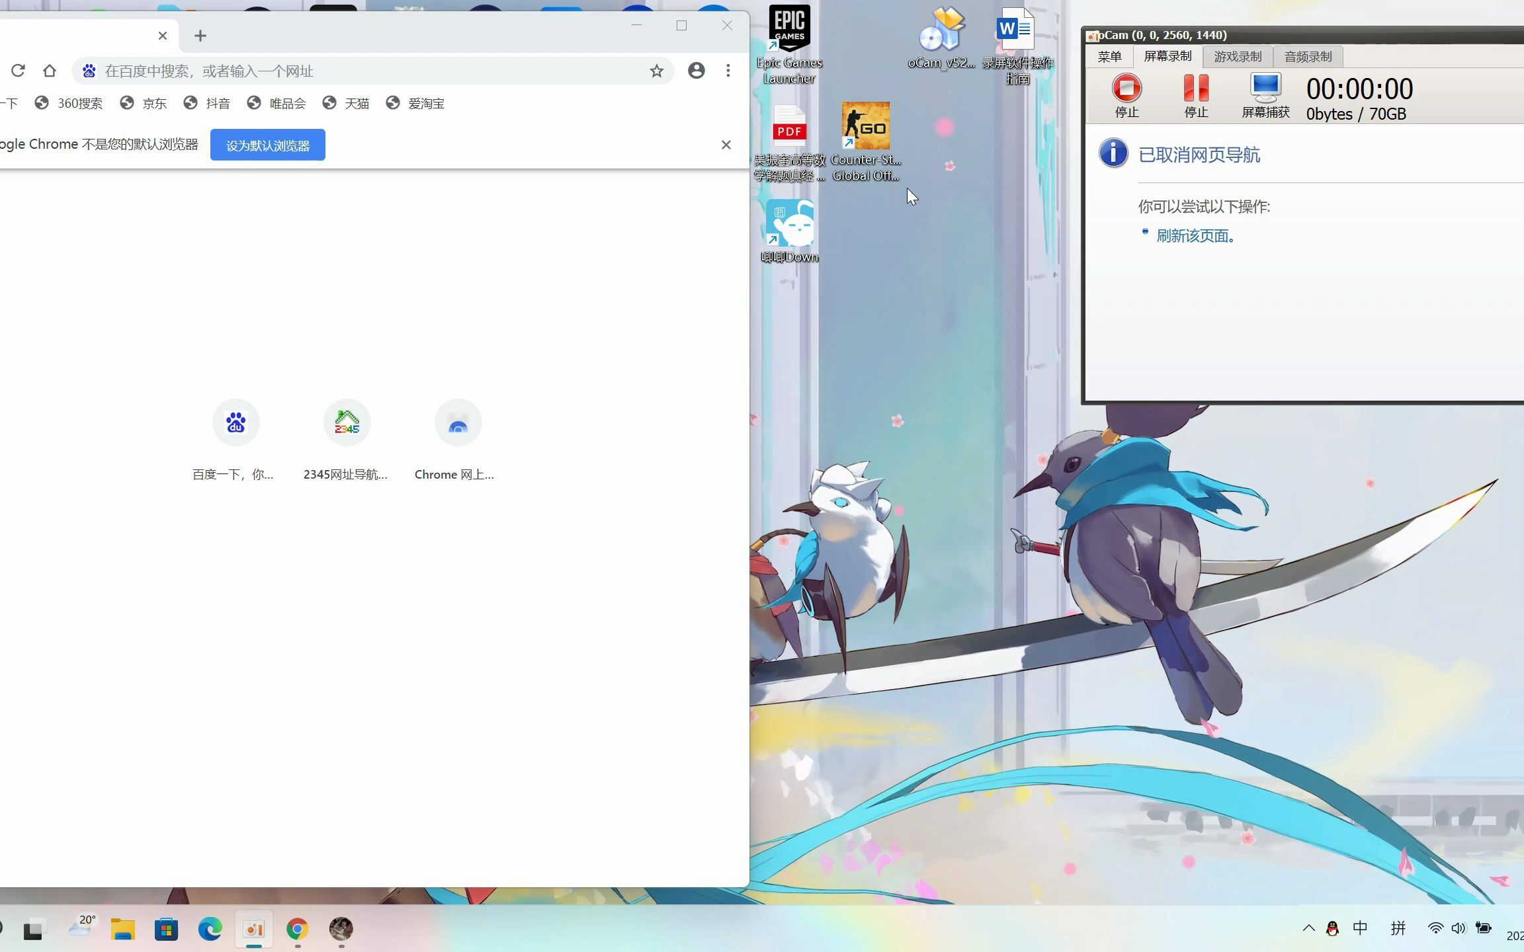Open the 唯品会 bookmark

pos(276,103)
